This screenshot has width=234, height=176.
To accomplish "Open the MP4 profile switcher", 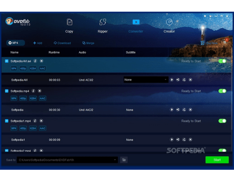I will [15, 43].
